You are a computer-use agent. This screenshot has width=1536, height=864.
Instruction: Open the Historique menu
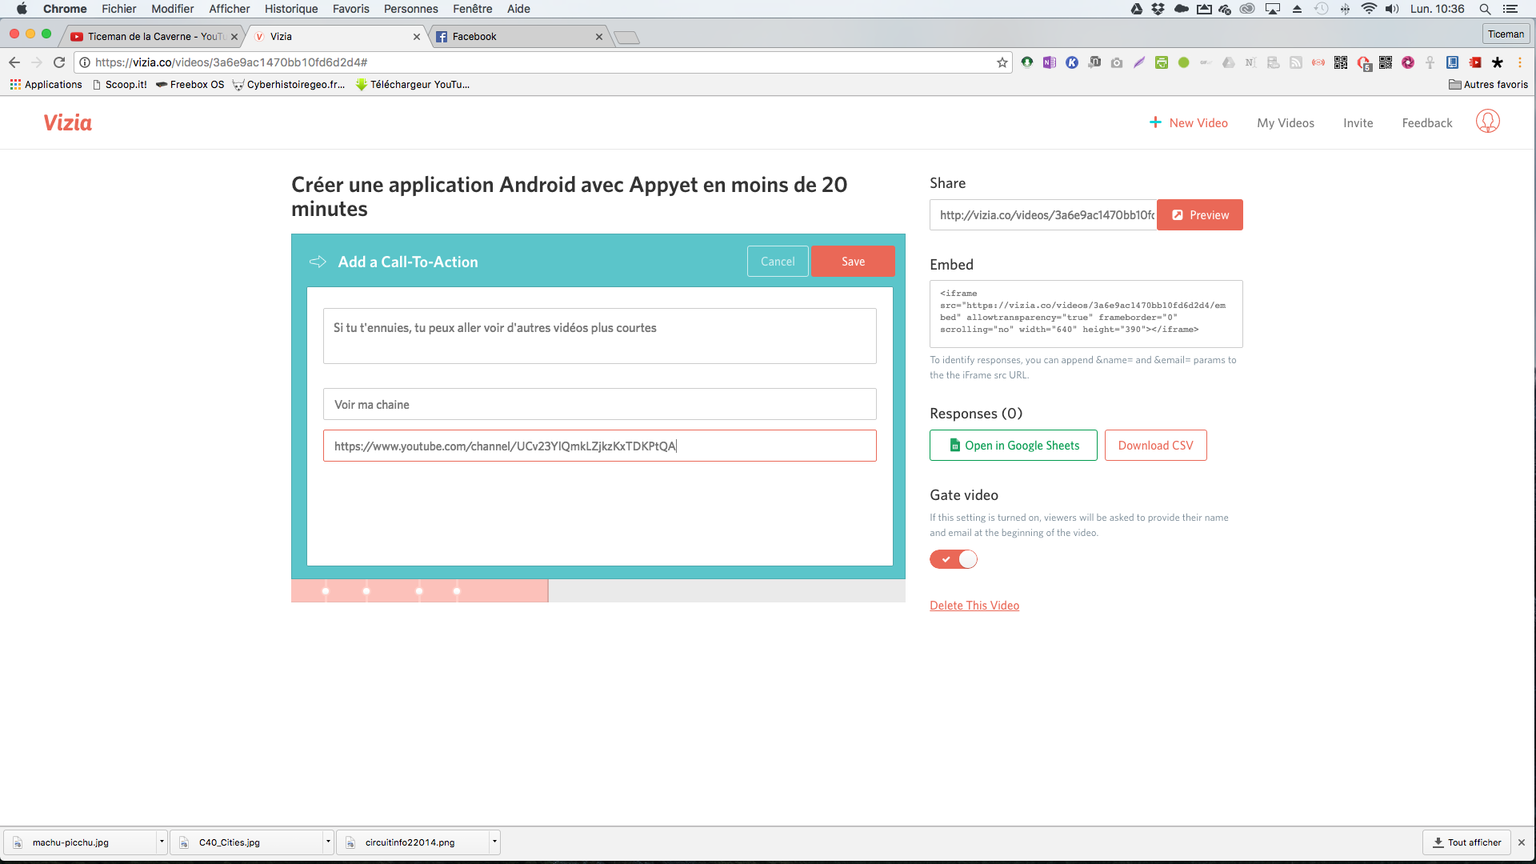click(291, 9)
